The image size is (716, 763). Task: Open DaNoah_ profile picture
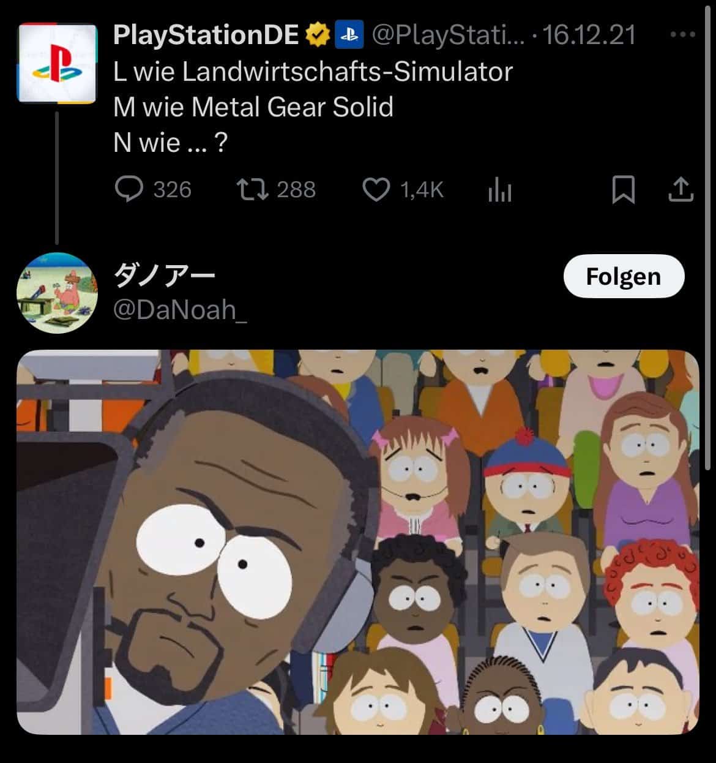point(57,293)
